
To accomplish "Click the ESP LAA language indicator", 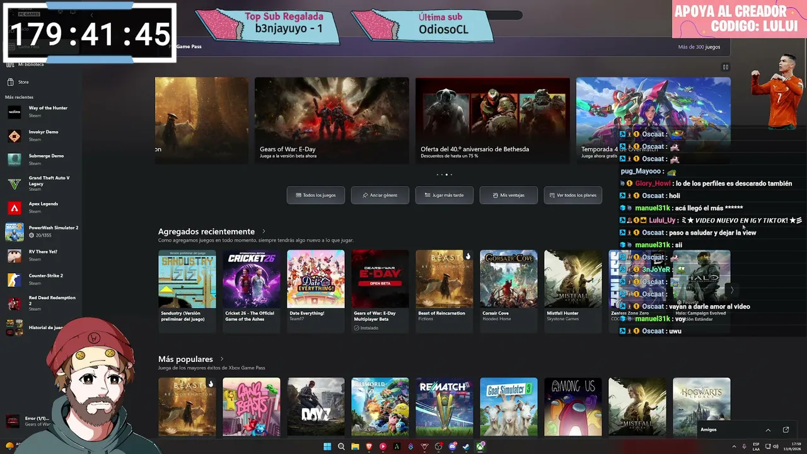I will coord(756,446).
